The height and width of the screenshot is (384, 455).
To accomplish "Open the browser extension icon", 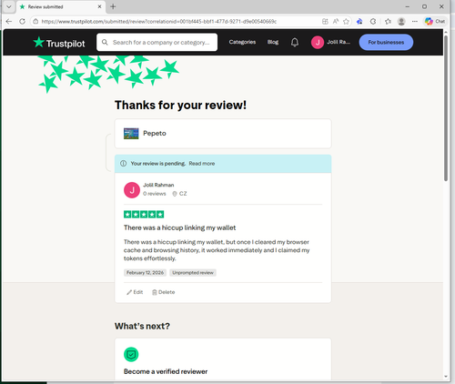I will coord(359,21).
